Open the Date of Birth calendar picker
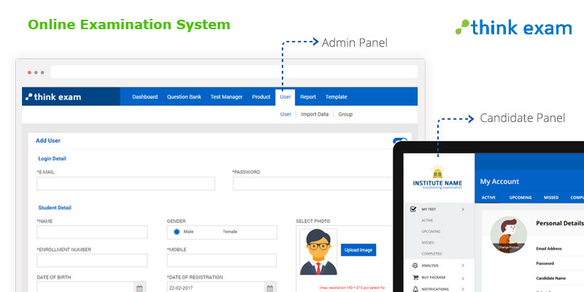Viewport: 584px width, 292px height. (x=139, y=288)
